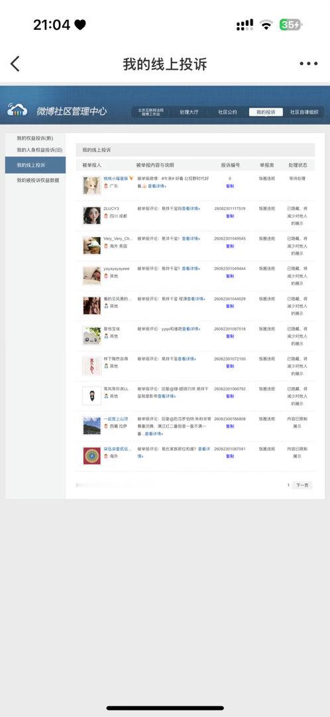
Task: Copy complaint number 26082301049444
Action: (x=229, y=276)
